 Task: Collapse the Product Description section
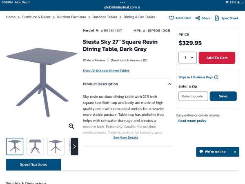169,84
